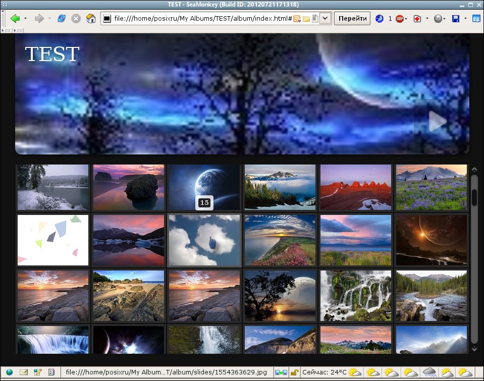484x381 pixels.
Task: Open Navigator from status bar globe icon
Action: [x=10, y=372]
